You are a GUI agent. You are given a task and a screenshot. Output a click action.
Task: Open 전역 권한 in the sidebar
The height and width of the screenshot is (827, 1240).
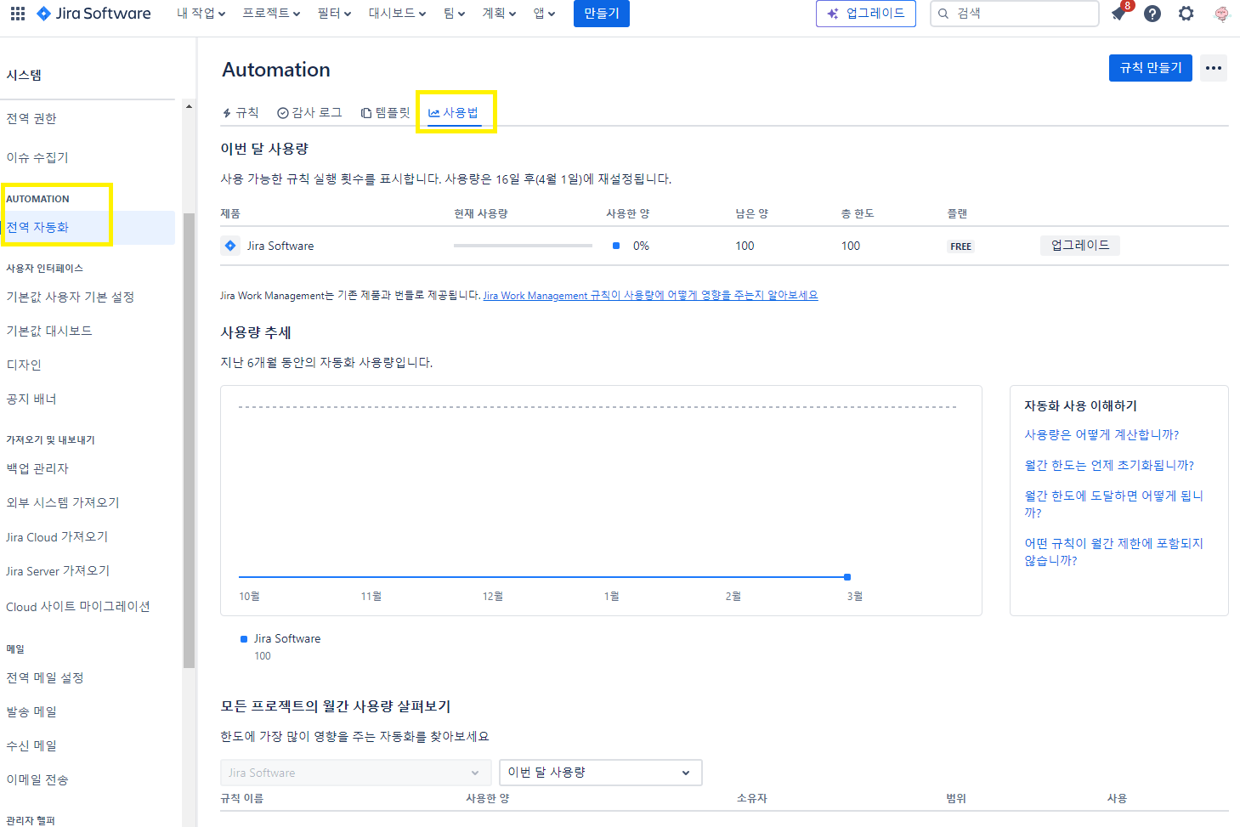click(31, 118)
